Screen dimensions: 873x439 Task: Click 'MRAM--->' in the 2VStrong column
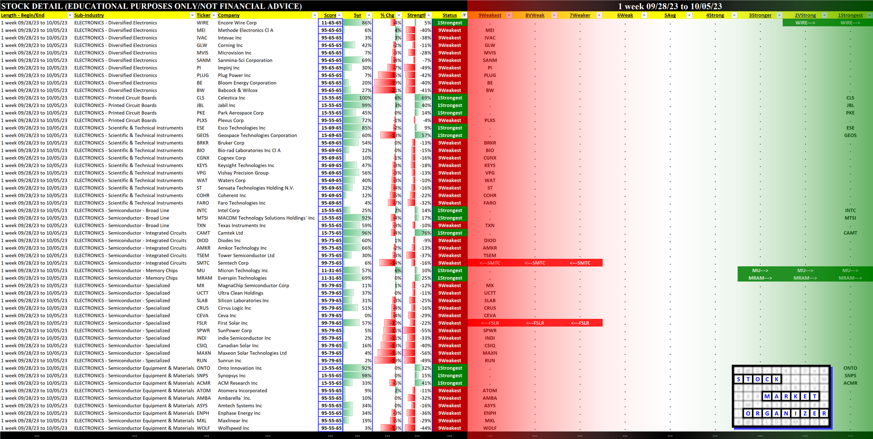coord(805,278)
